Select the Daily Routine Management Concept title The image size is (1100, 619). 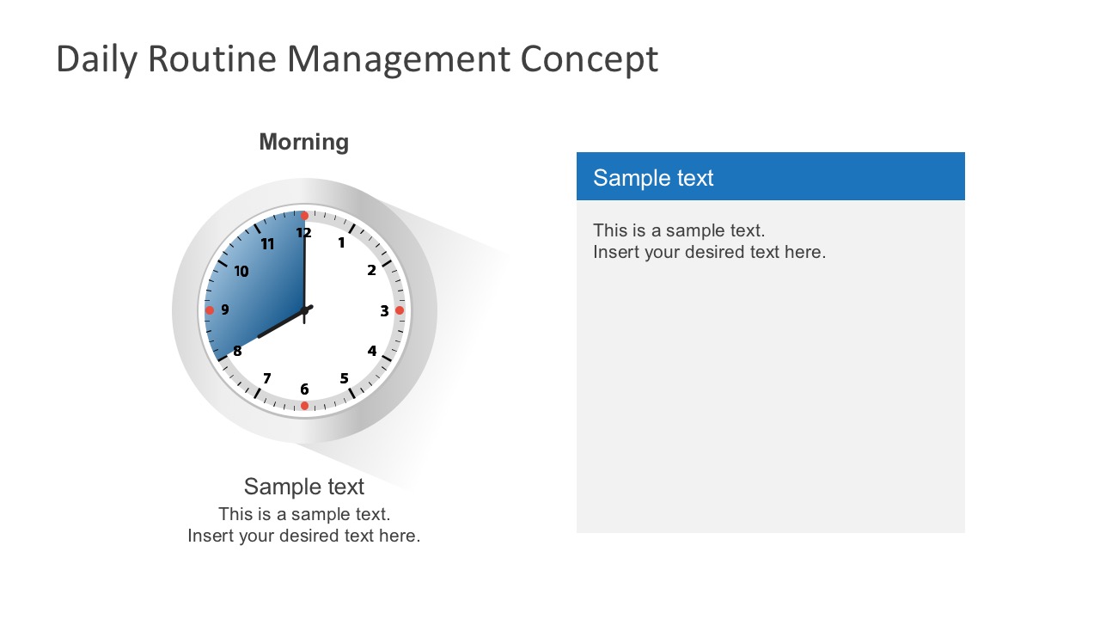tap(357, 59)
